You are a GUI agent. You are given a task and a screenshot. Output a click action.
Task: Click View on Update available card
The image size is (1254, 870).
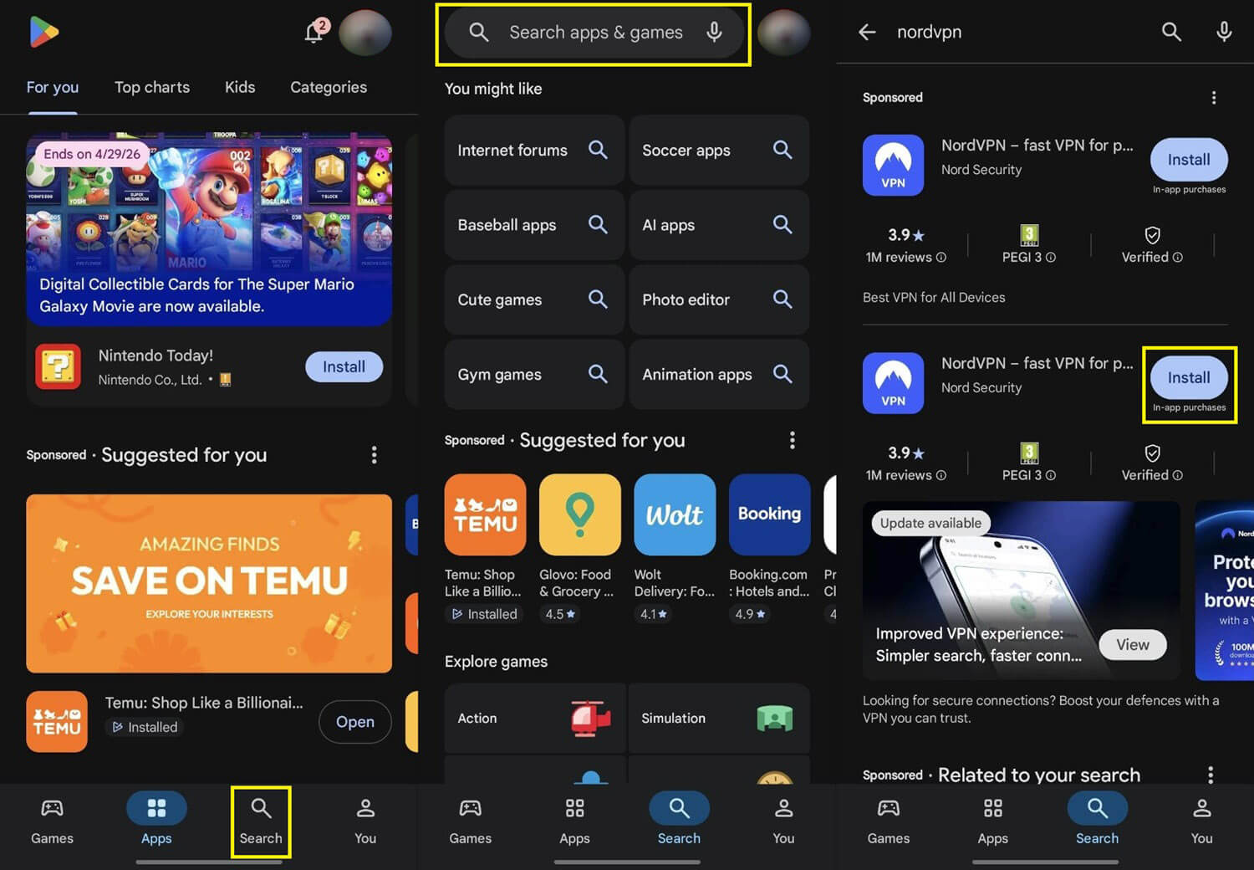[1132, 644]
